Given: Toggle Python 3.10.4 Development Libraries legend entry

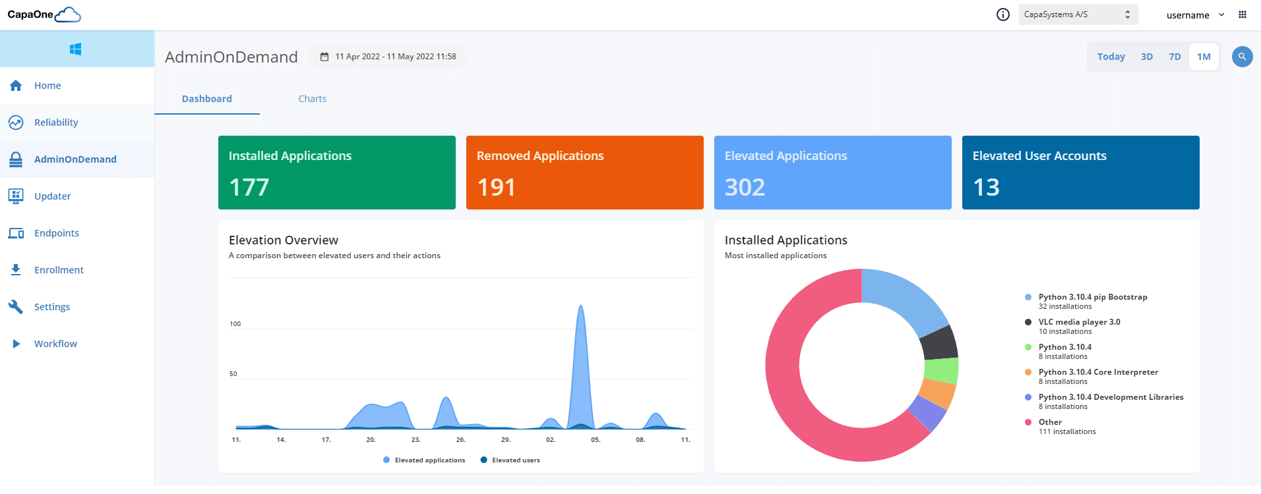Looking at the screenshot, I should pyautogui.click(x=1104, y=401).
